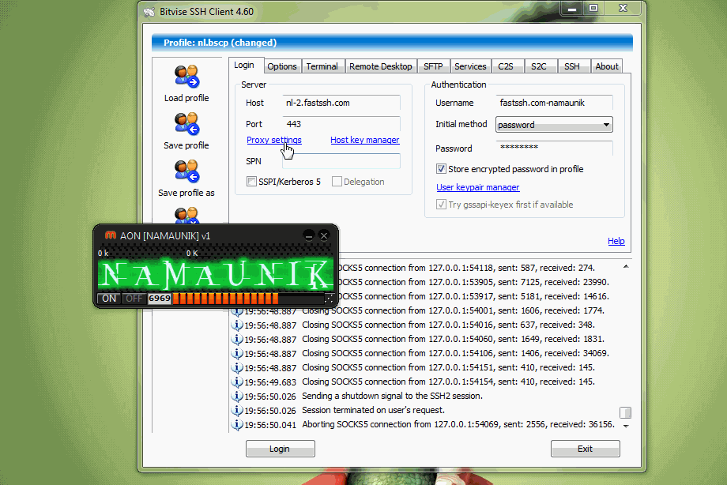Open the Initial method dropdown
This screenshot has width=727, height=485.
[554, 125]
